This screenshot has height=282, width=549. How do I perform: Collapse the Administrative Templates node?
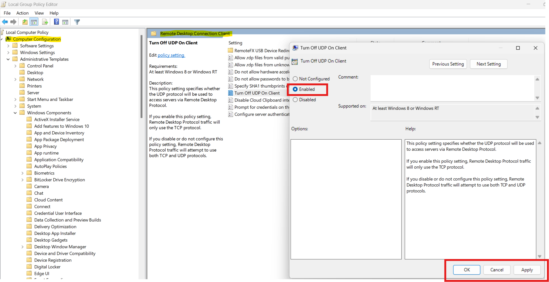8,59
